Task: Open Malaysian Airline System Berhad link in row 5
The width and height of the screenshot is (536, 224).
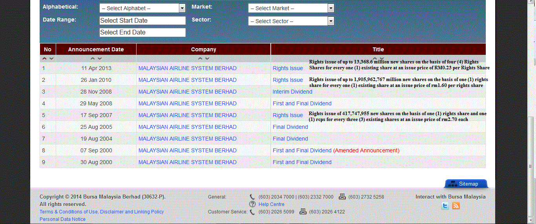Action: (188, 115)
